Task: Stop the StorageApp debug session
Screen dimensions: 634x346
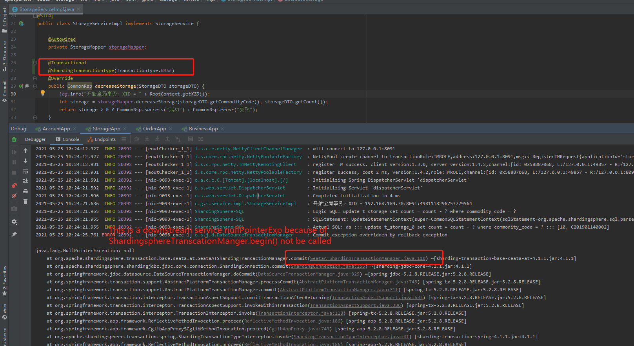Action: pos(14,173)
